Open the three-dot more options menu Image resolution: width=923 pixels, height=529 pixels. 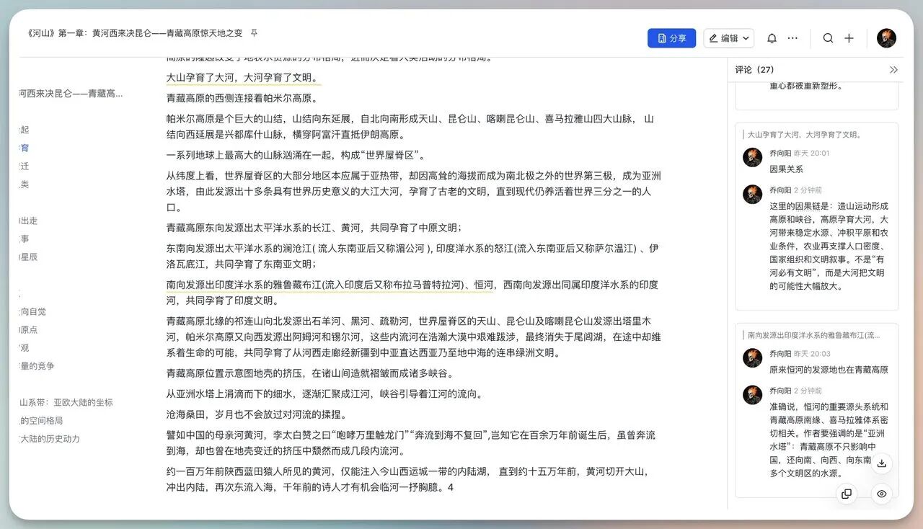[x=792, y=38]
